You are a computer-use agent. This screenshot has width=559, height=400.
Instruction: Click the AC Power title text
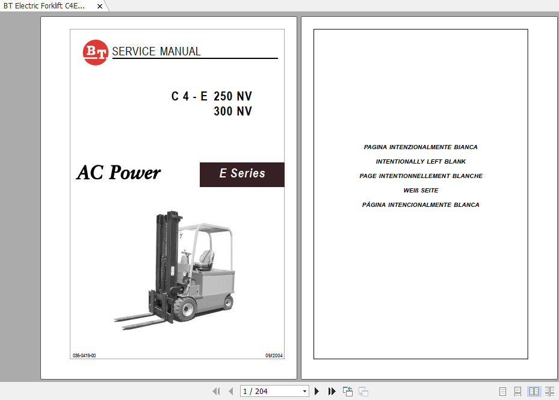click(119, 173)
